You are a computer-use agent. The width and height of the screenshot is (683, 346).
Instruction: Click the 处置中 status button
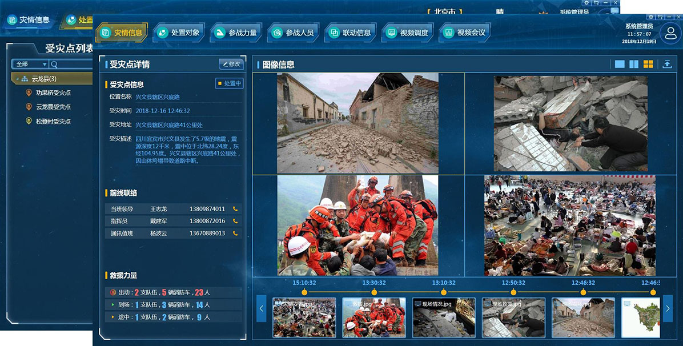pos(229,83)
